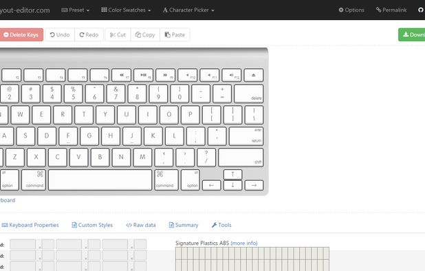The image size is (425, 271).
Task: Select the 0 close-parenthesis key
Action: (x=179, y=94)
